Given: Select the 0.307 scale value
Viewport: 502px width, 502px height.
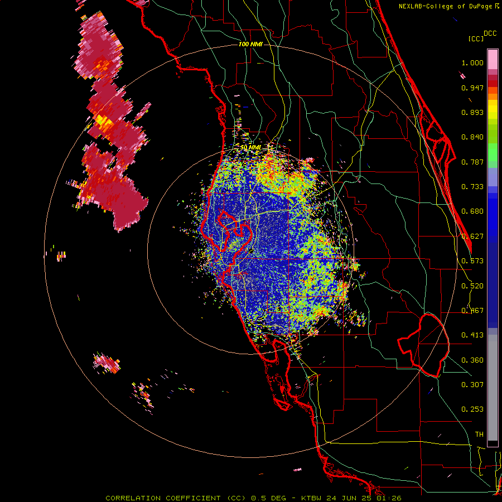Looking at the screenshot, I should pyautogui.click(x=472, y=385).
